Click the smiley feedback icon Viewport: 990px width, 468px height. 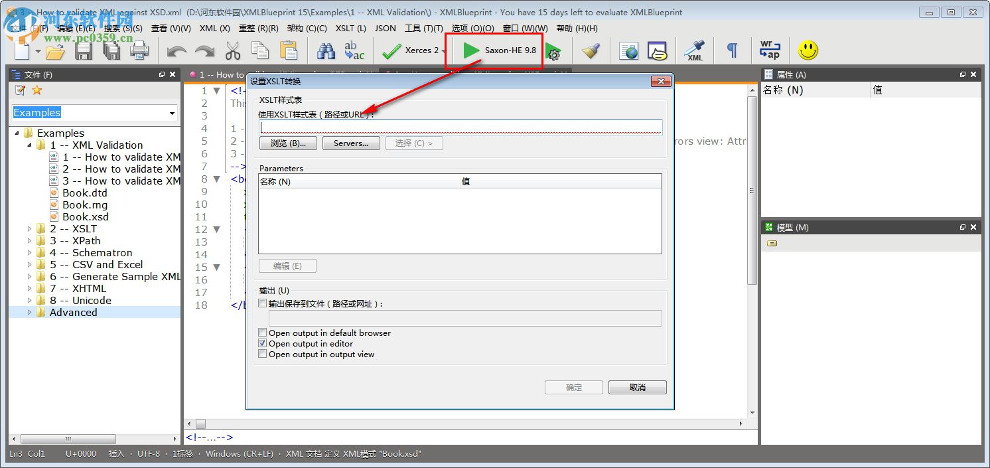point(808,50)
